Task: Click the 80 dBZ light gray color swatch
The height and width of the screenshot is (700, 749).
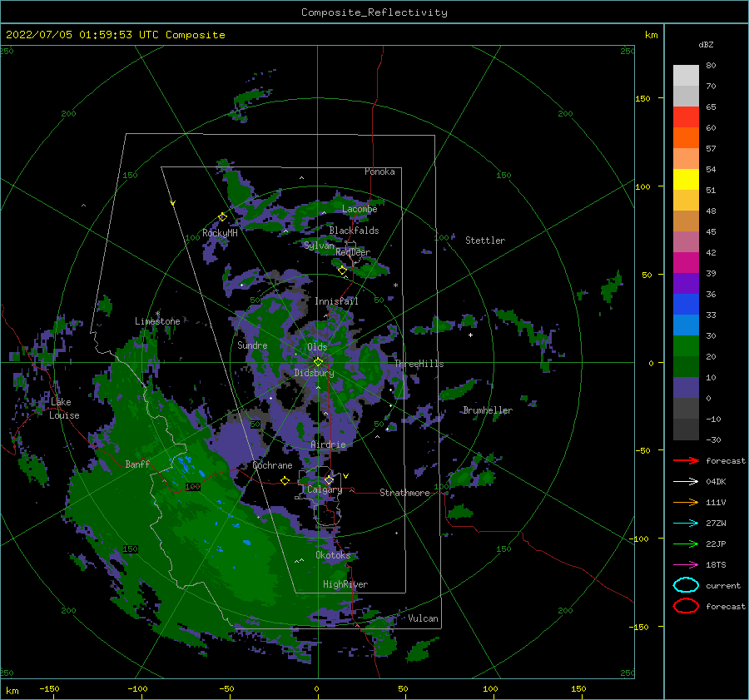Action: tap(686, 75)
